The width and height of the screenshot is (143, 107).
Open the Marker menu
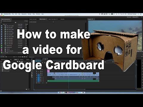tap(29, 14)
